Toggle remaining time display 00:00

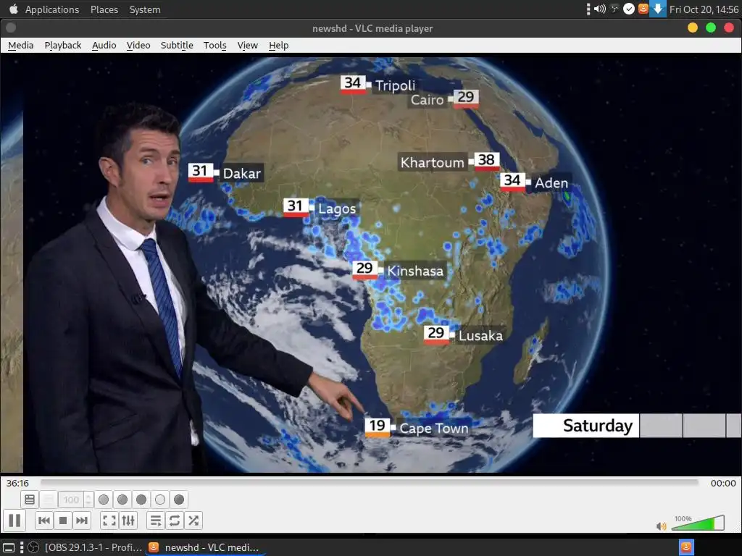(x=723, y=483)
